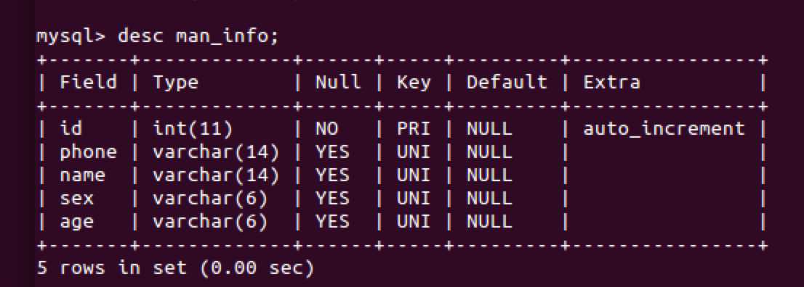Click the UNI key in age row
The width and height of the screenshot is (804, 287).
coord(414,222)
